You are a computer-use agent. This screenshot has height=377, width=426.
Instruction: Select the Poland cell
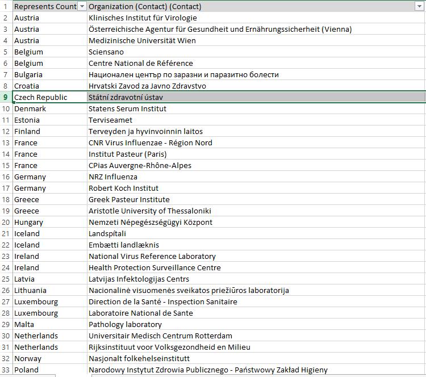[50, 370]
